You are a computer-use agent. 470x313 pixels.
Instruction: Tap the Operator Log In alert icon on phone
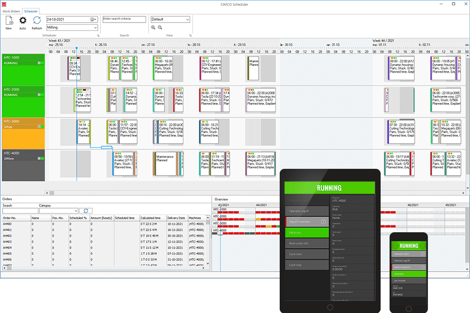(x=423, y=254)
